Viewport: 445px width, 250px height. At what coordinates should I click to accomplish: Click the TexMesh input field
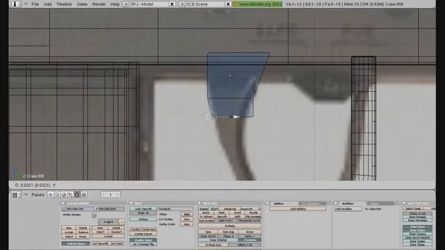175,209
